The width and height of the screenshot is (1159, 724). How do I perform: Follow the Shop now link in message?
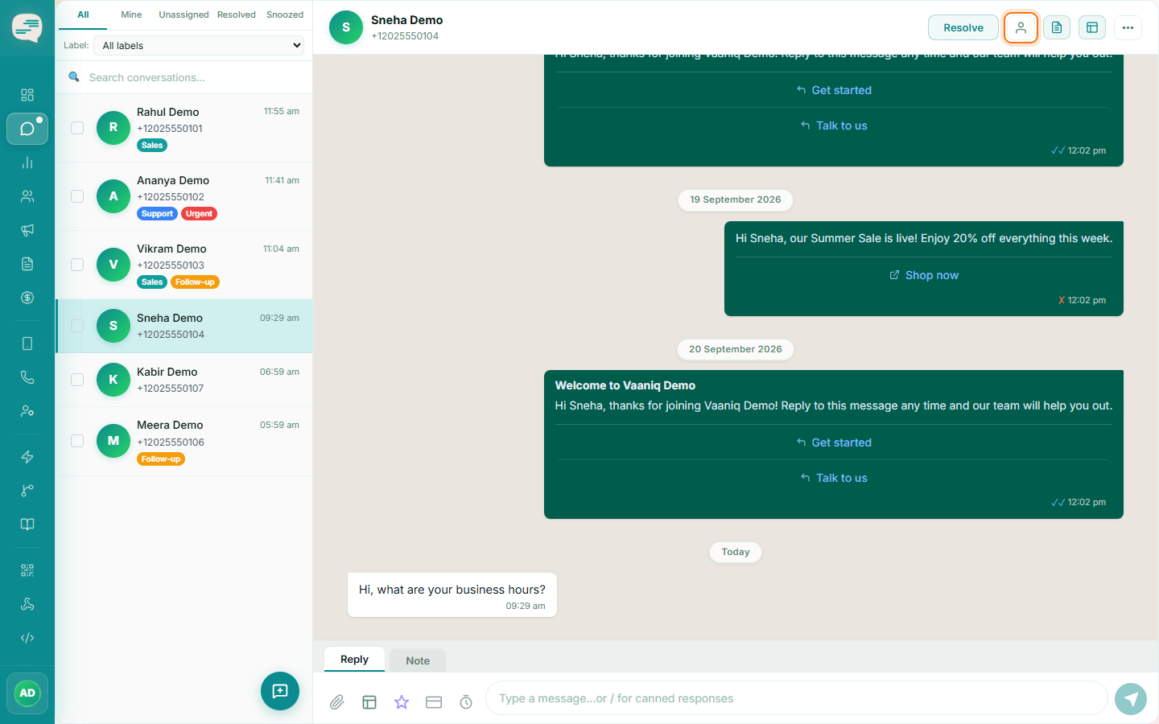tap(924, 275)
